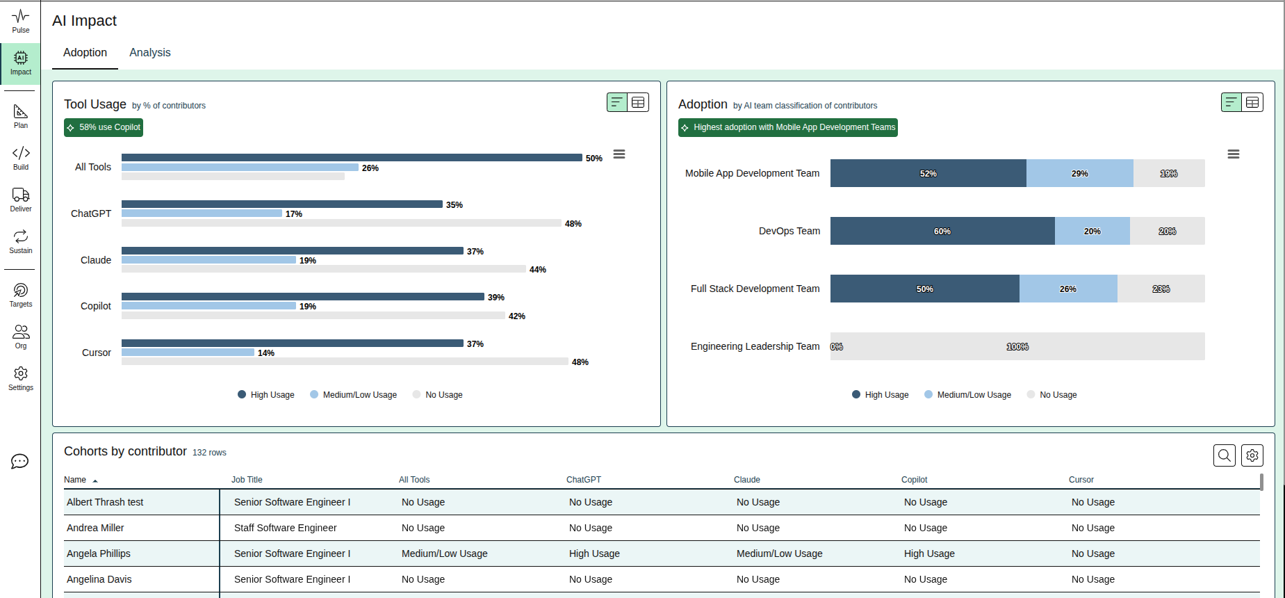Open the chat feedback bubble icon

click(20, 462)
